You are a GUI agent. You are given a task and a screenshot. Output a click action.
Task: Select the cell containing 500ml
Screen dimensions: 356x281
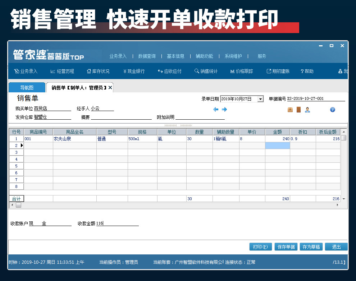142,139
